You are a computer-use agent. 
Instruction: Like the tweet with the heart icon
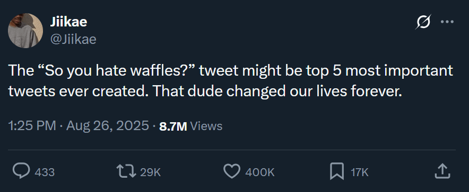232,171
